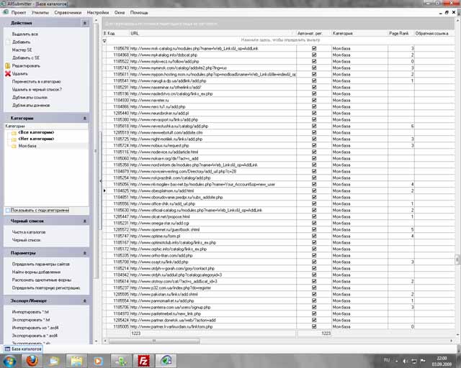Open the Windows Start orb
Image resolution: width=461 pixels, height=368 pixels.
click(9, 361)
